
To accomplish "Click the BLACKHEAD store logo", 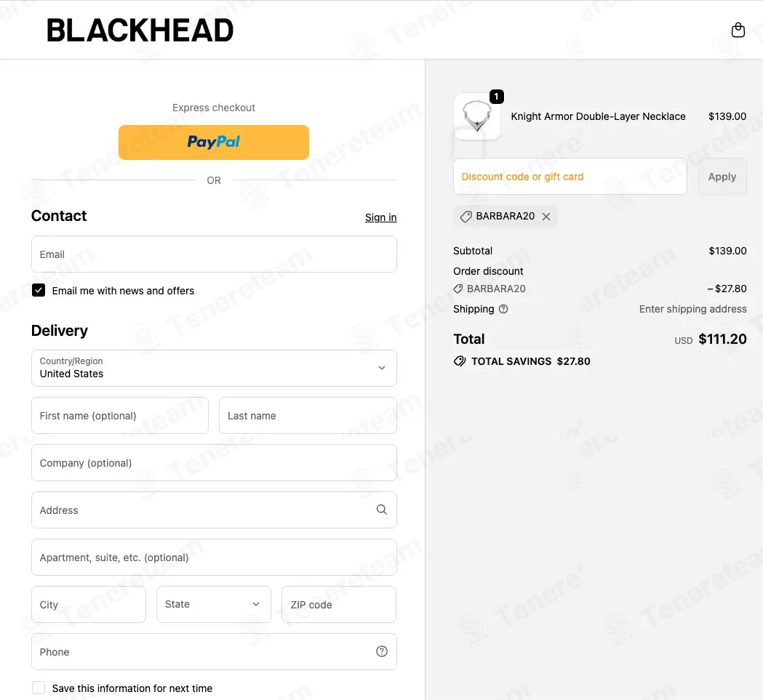I will pos(140,30).
